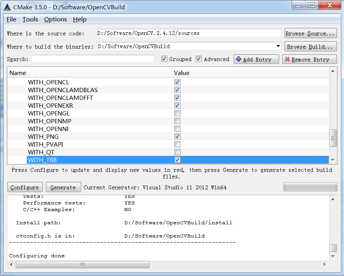Image resolution: width=344 pixels, height=276 pixels.
Task: Click the output log horizontal scrollbar thumb
Action: point(83,264)
